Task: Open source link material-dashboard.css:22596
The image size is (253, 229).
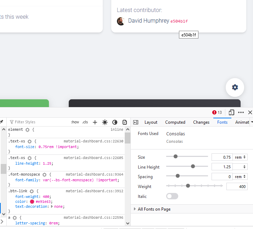Action: coord(94,217)
